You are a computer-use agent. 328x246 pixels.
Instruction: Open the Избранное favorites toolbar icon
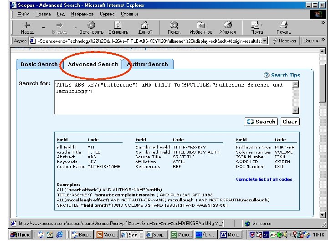[x=201, y=28]
